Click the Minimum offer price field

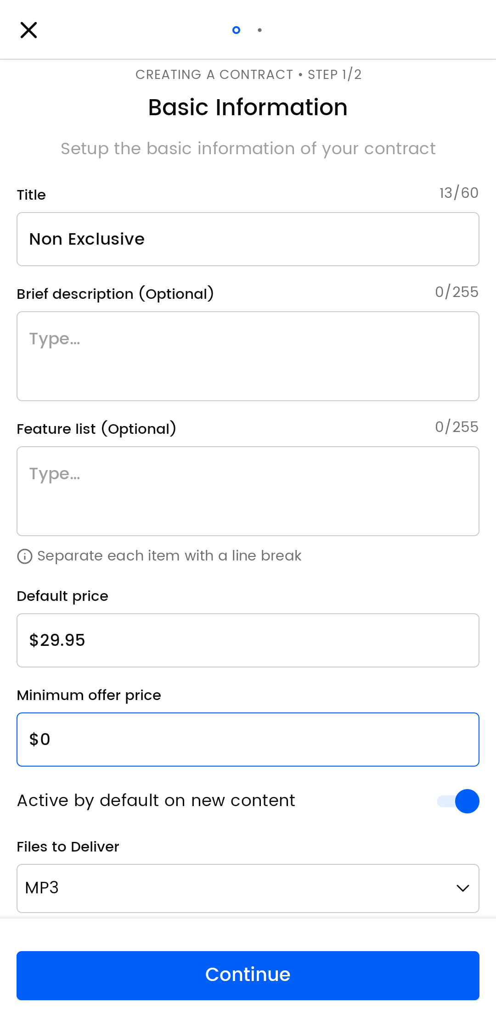coord(248,740)
